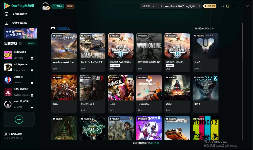Click the OurPlay logo icon
The height and width of the screenshot is (150, 253).
tap(7, 6)
